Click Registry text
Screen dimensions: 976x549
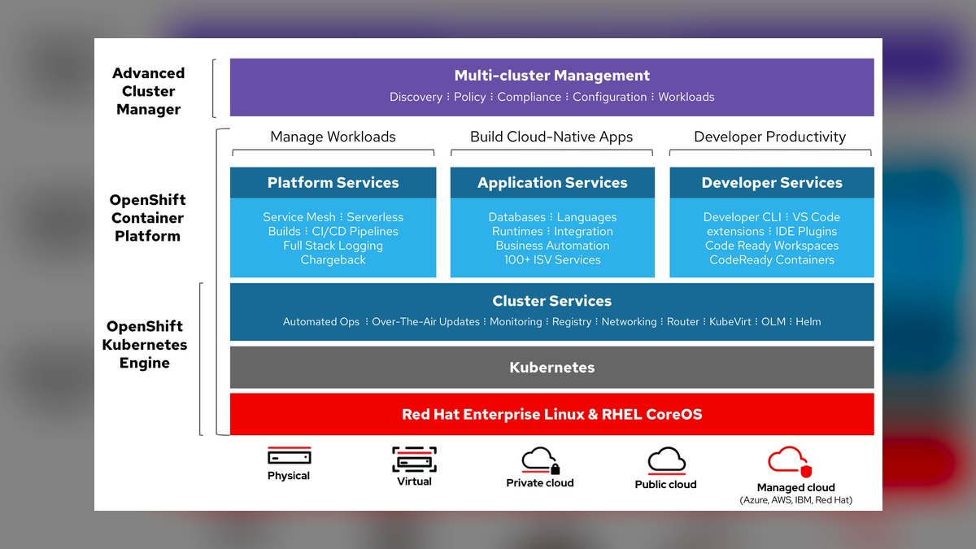pos(572,322)
